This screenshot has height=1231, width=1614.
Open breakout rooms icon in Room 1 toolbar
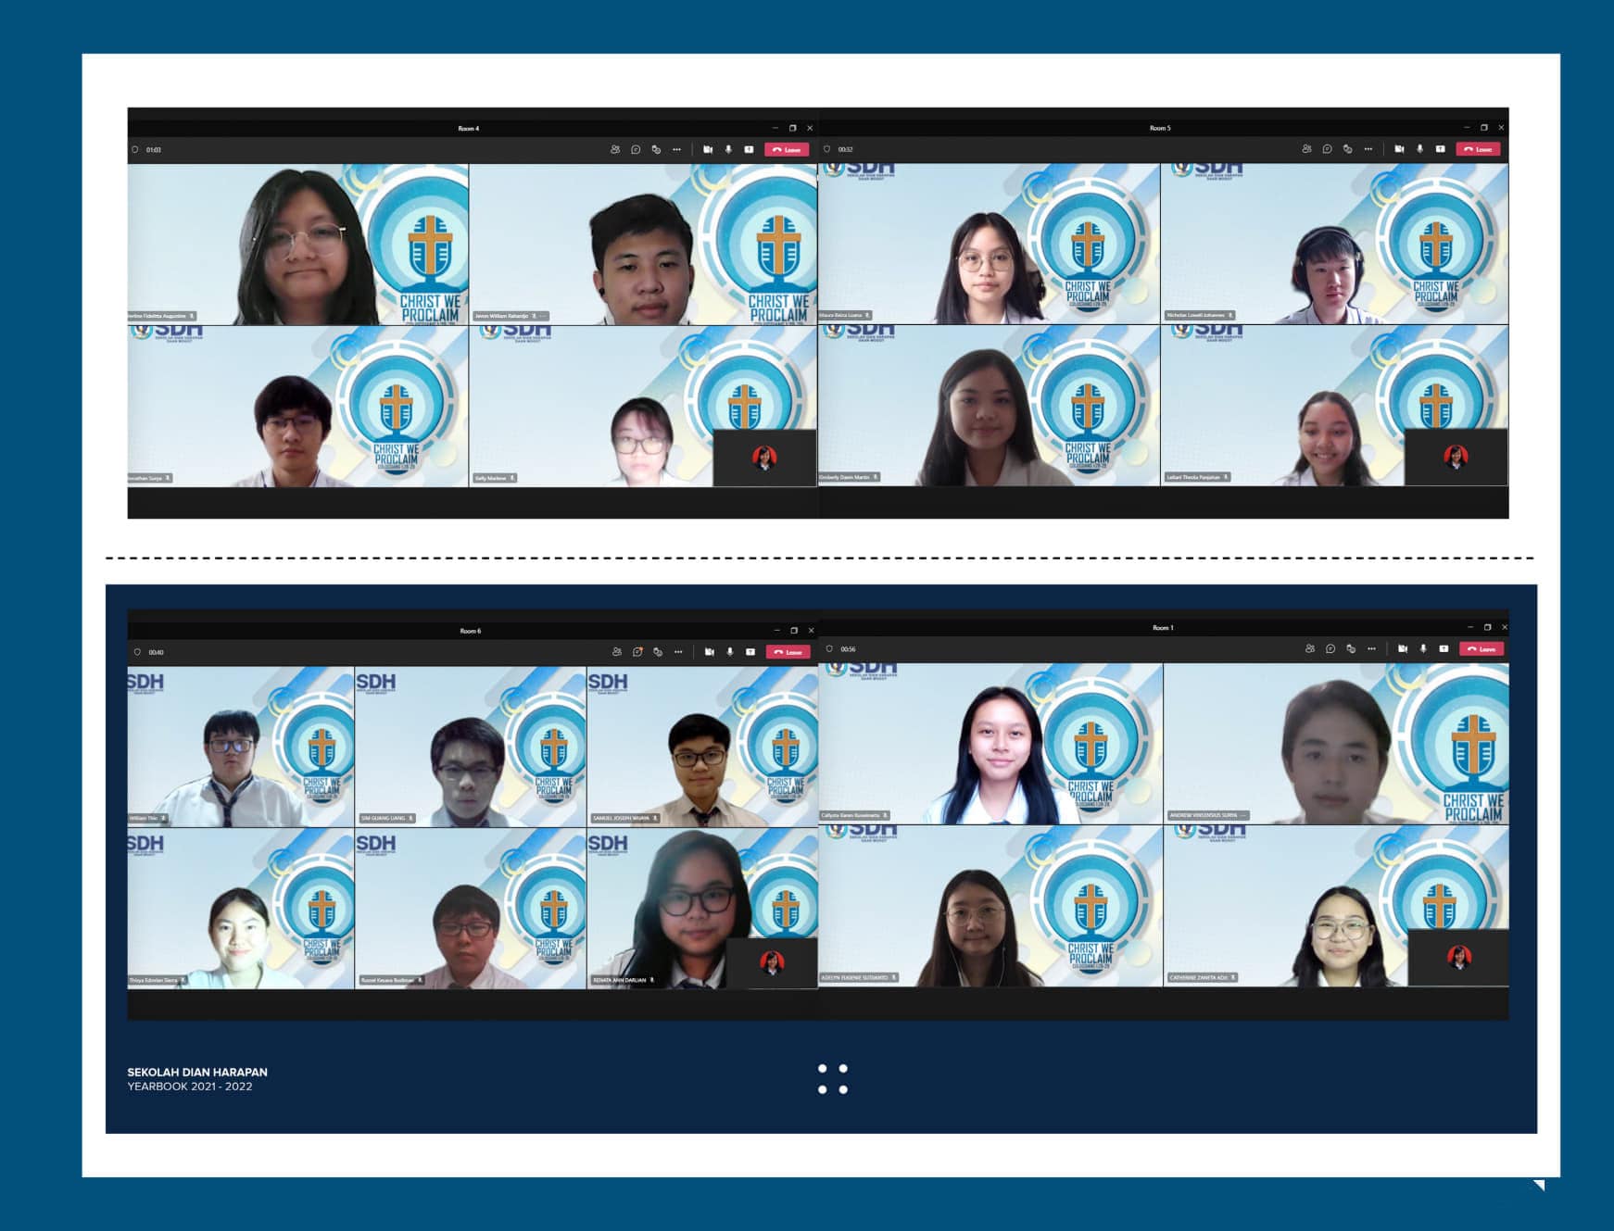[1351, 648]
